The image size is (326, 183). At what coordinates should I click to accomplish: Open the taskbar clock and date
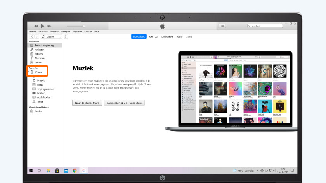pyautogui.click(x=283, y=171)
